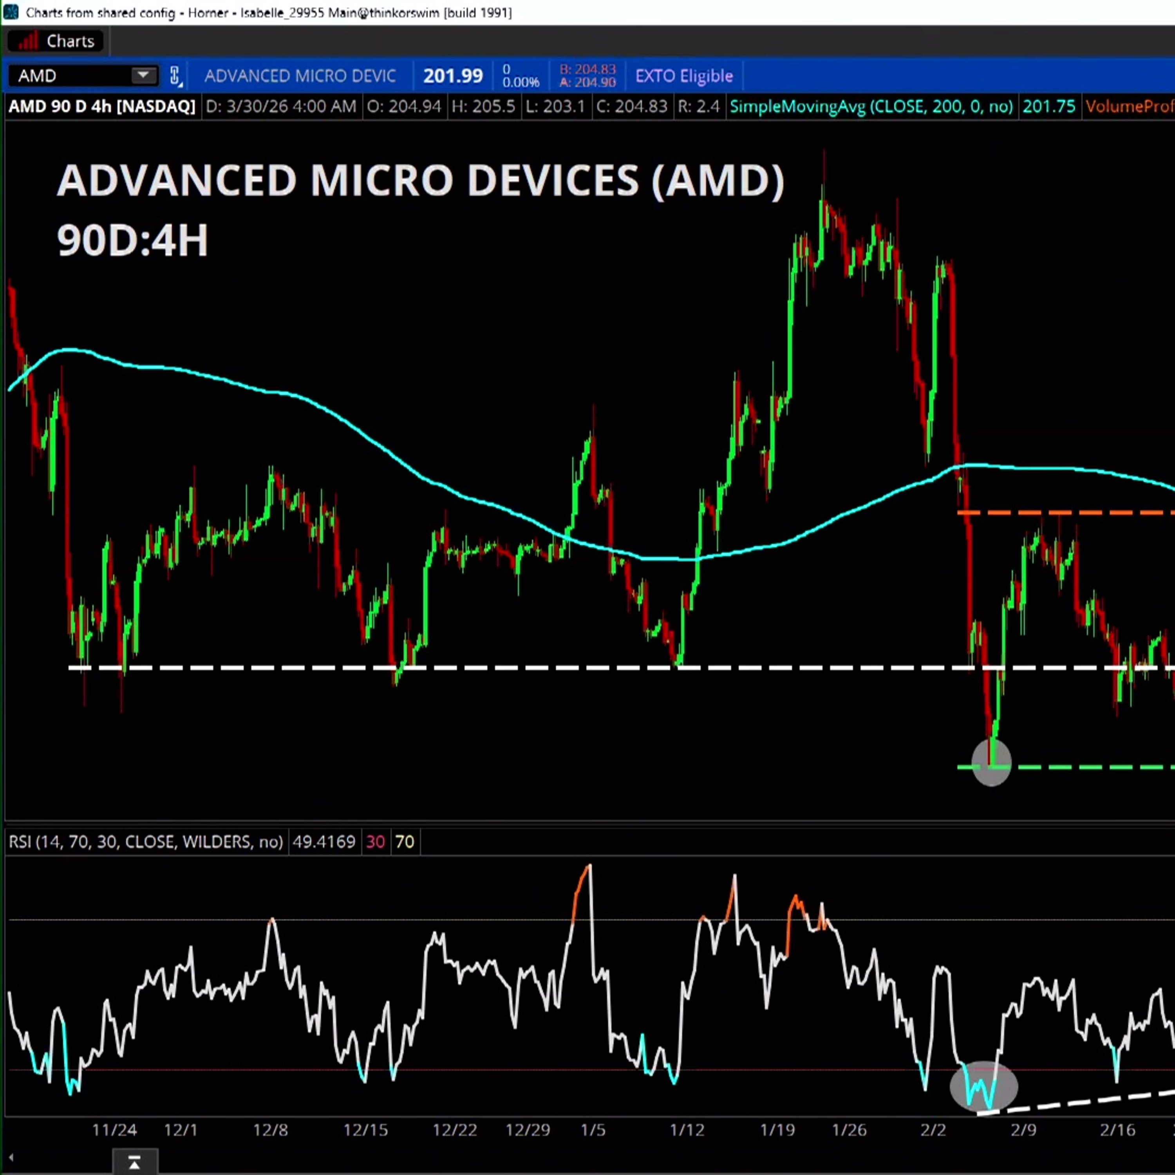Viewport: 1175px width, 1175px height.
Task: Click the 1/5 date on time axis
Action: tap(593, 1130)
